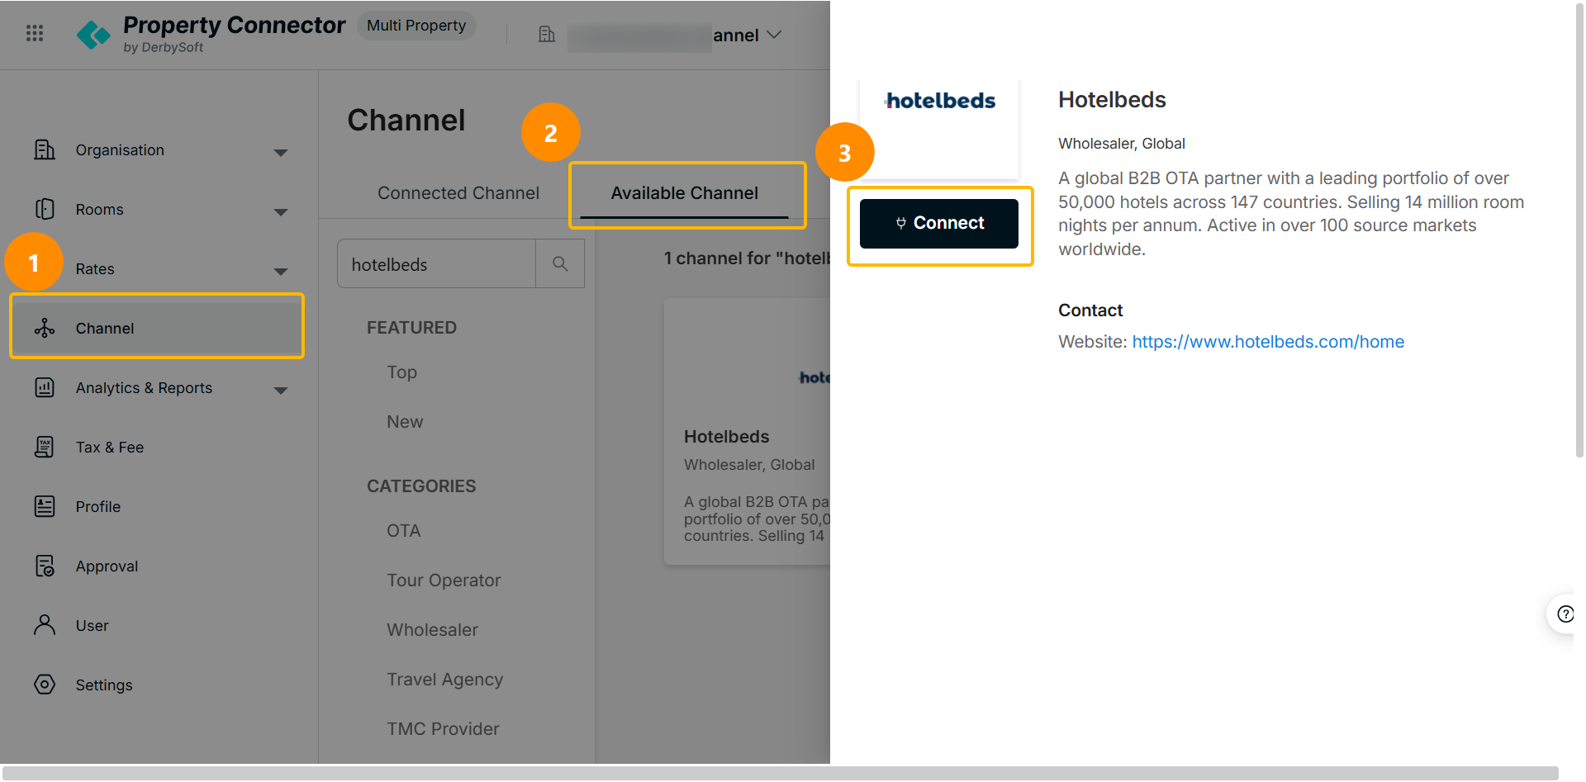Click the Rooms door icon
The width and height of the screenshot is (1586, 782).
coord(45,209)
